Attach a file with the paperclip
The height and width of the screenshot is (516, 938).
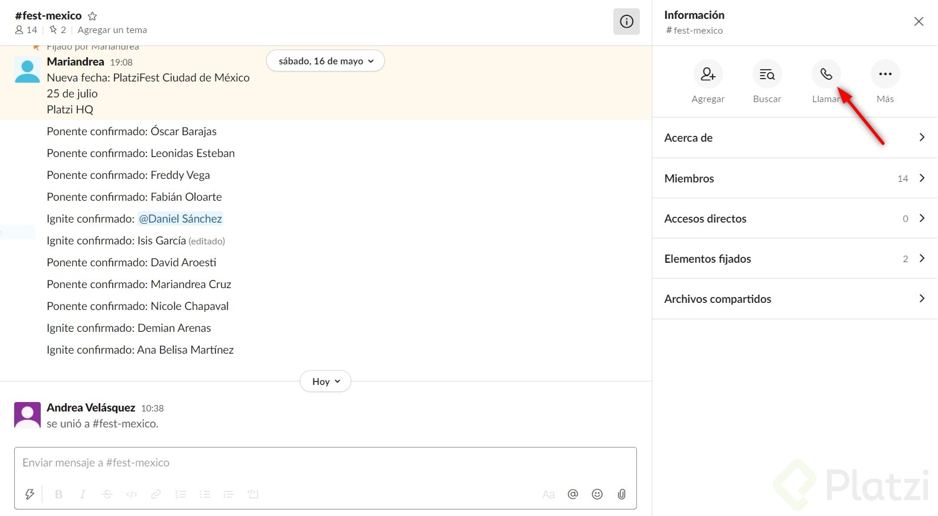tap(622, 494)
